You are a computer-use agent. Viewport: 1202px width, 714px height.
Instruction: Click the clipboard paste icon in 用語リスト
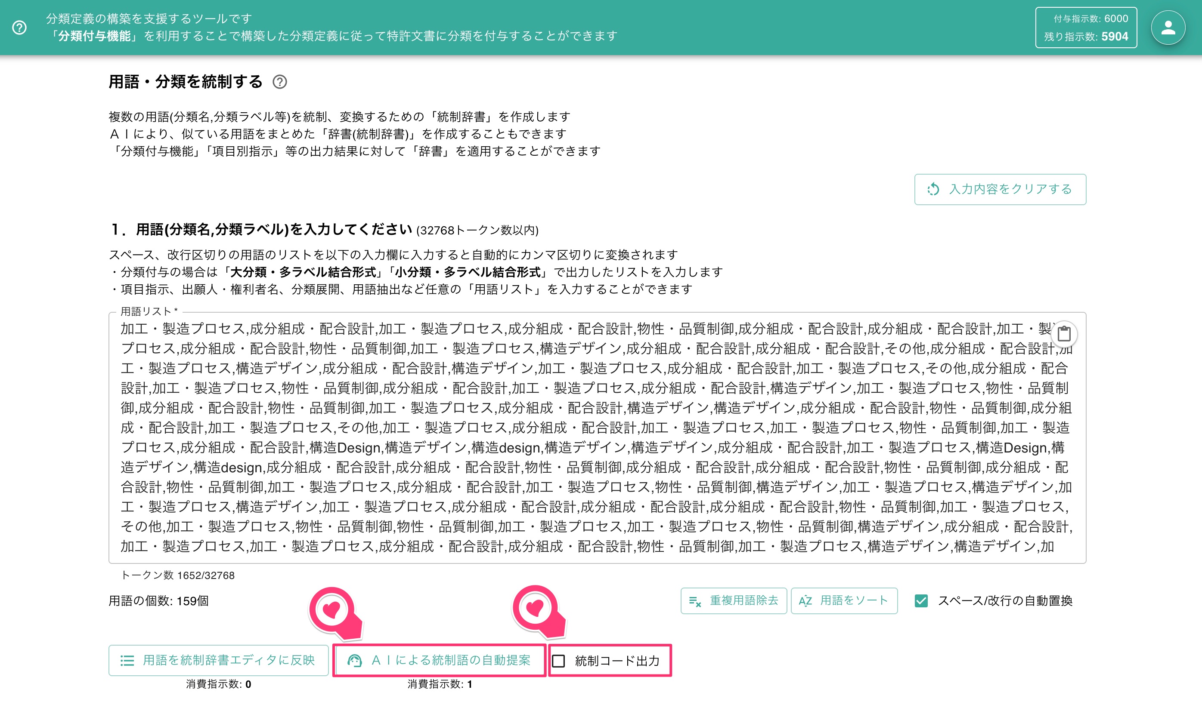click(x=1064, y=333)
